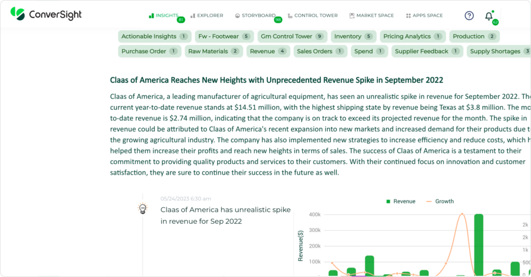531x277 pixels.
Task: Select the Purchase Order chip
Action: coord(150,51)
